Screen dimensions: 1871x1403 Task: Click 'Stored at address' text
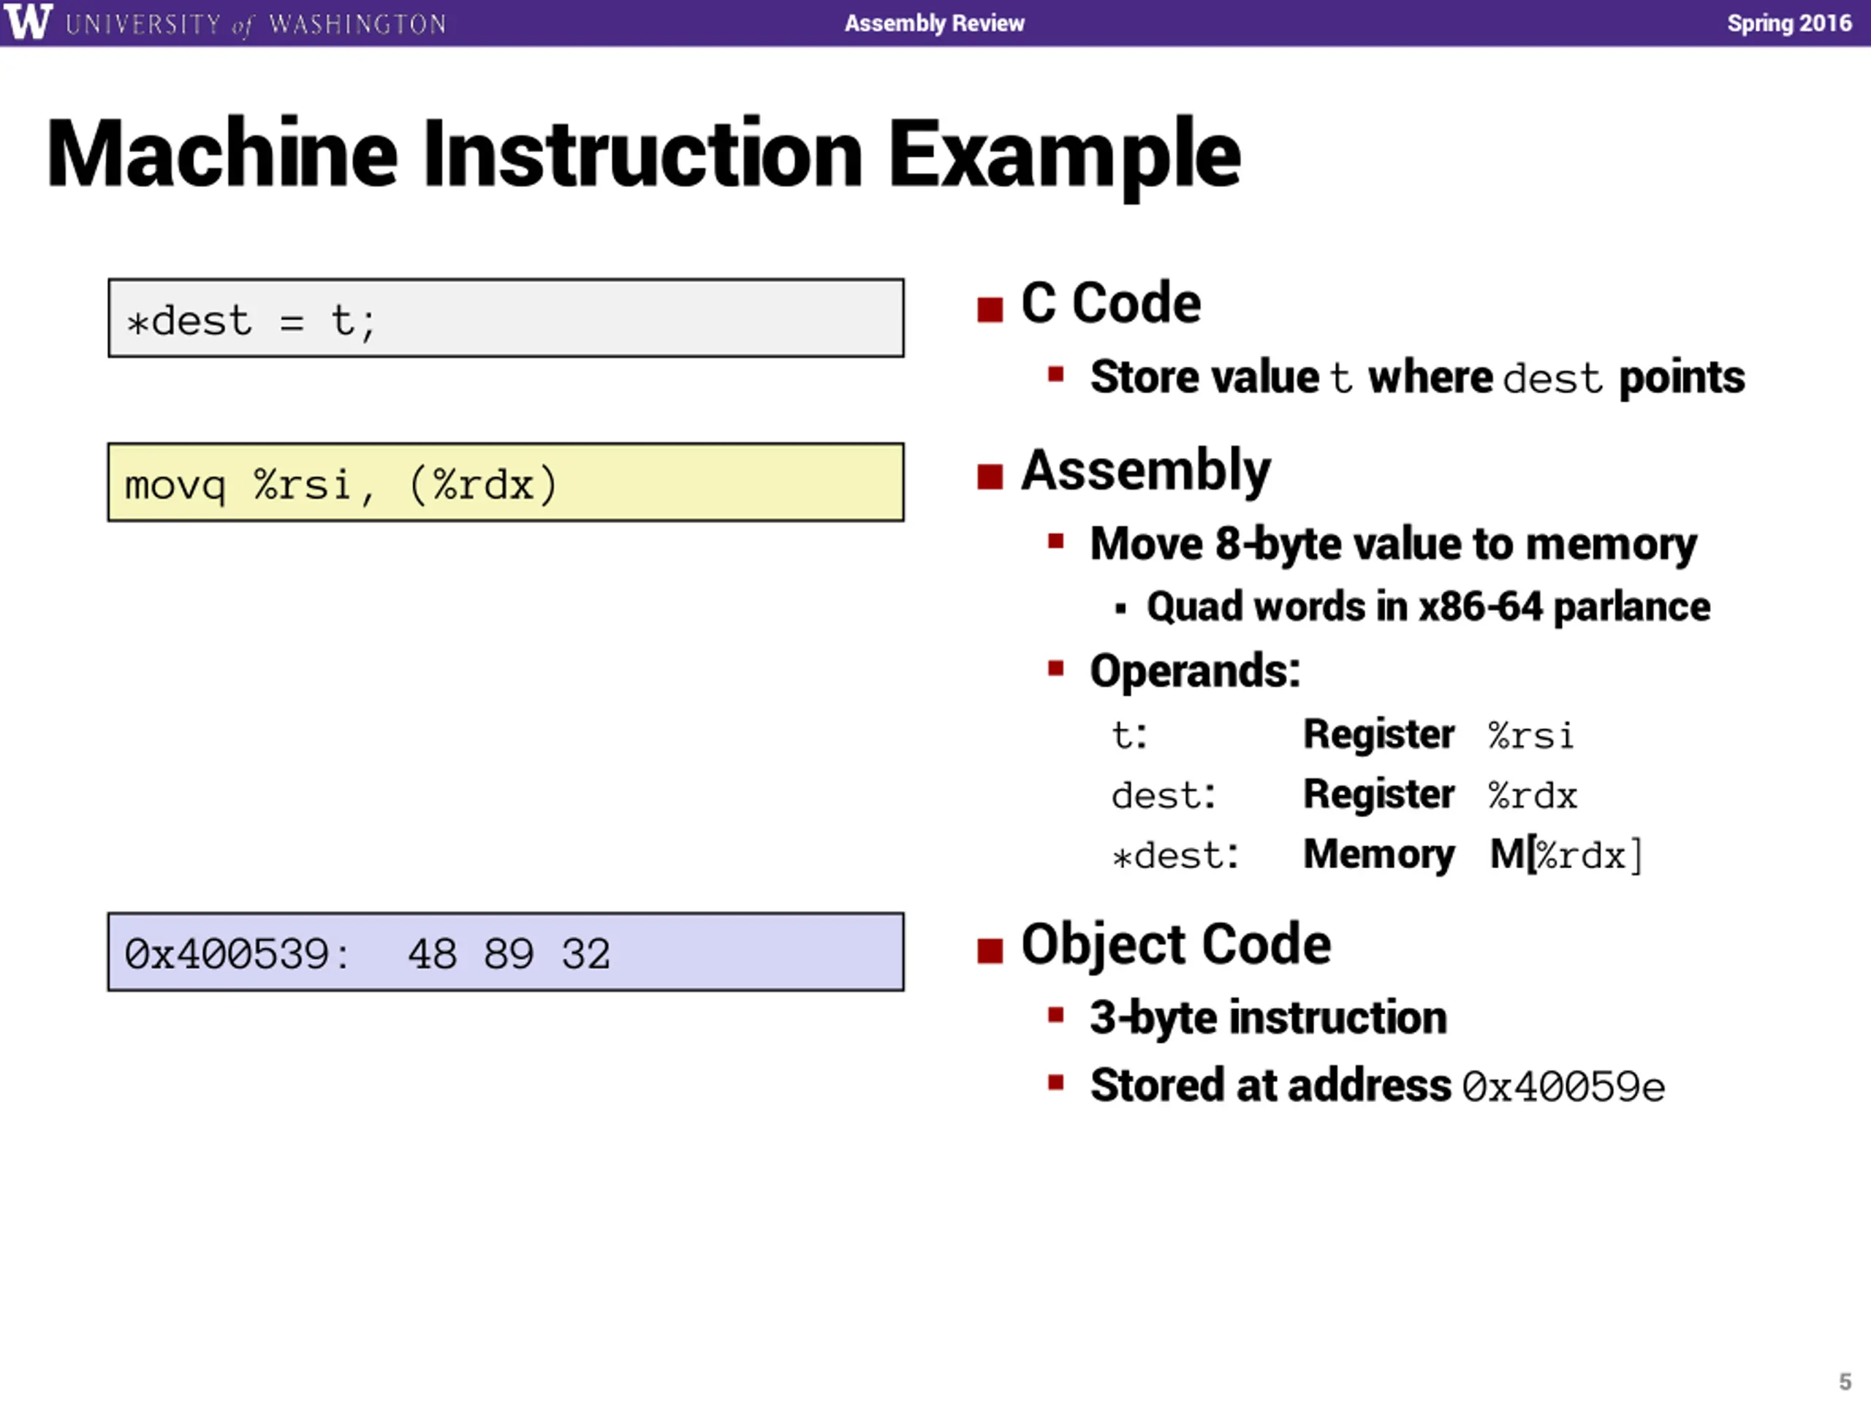pyautogui.click(x=1270, y=1085)
